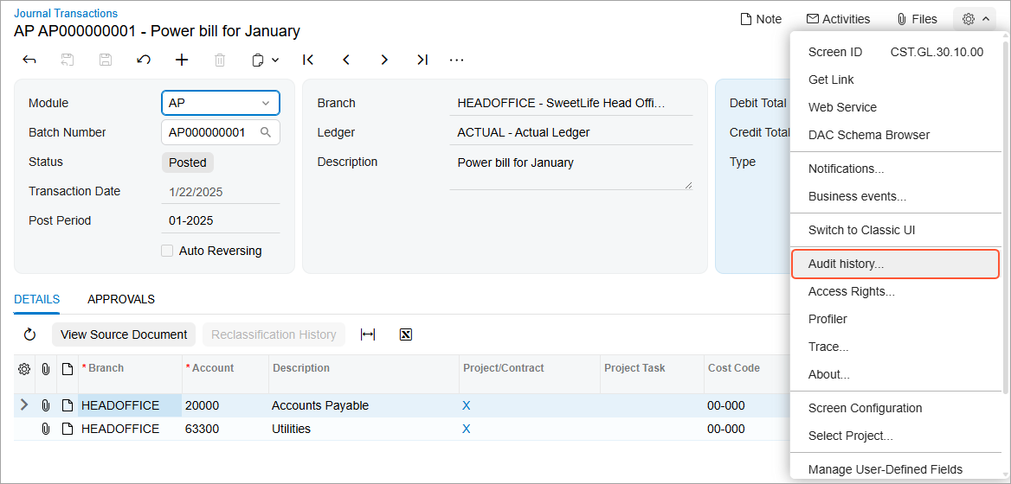Image resolution: width=1011 pixels, height=484 pixels.
Task: Click paperclip on the Accounts Payable row
Action: [46, 405]
